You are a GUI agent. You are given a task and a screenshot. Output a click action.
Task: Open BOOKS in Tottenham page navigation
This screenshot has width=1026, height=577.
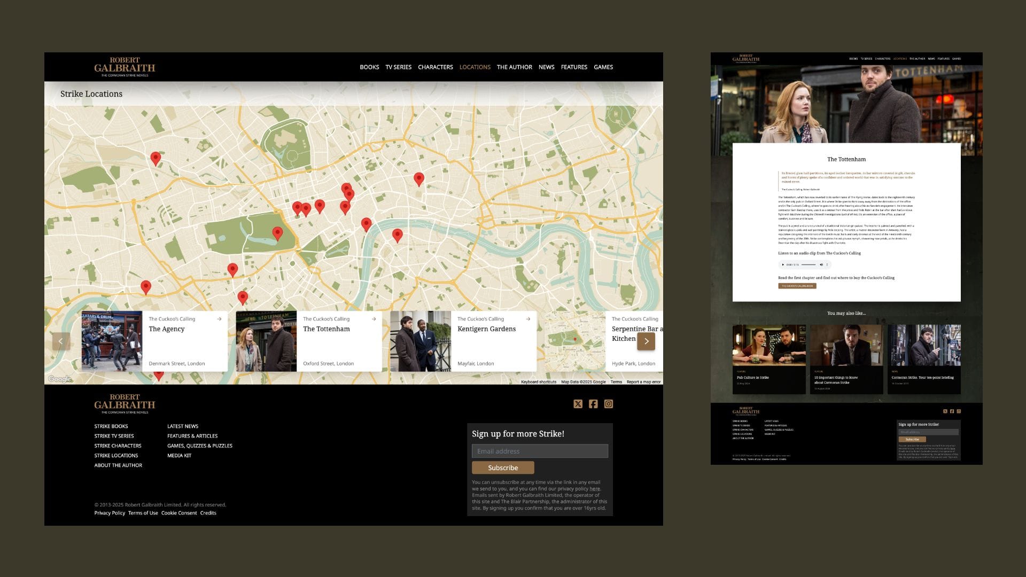[853, 59]
